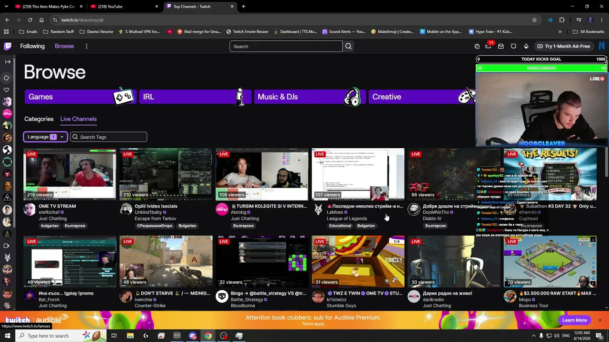This screenshot has width=609, height=342.
Task: Switch to the Categories tab
Action: [x=39, y=119]
